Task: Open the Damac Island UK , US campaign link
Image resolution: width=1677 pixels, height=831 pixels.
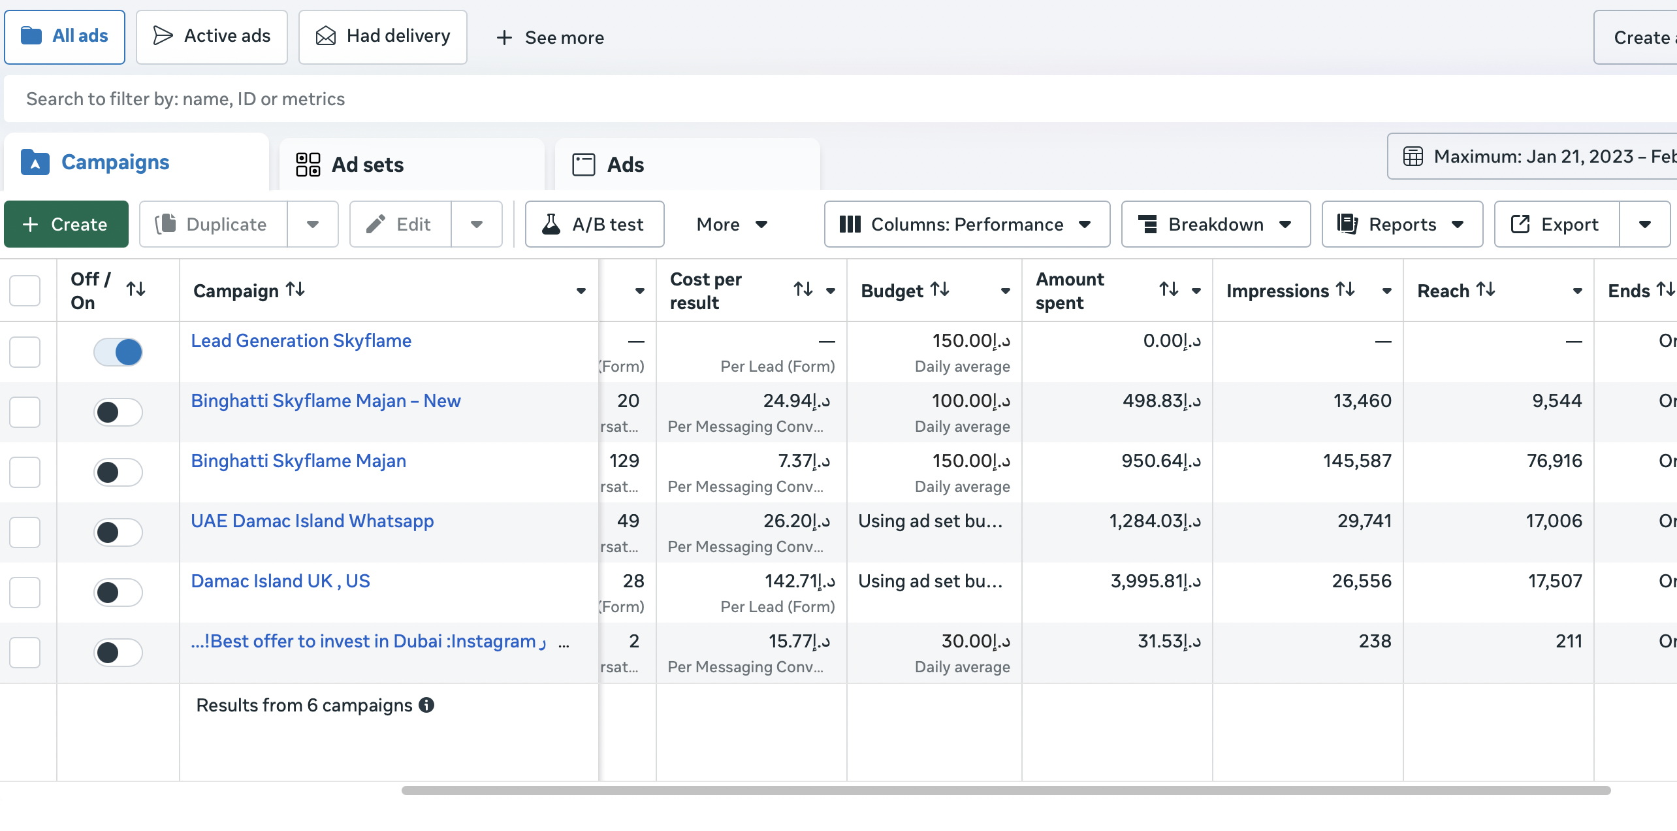Action: pyautogui.click(x=280, y=581)
